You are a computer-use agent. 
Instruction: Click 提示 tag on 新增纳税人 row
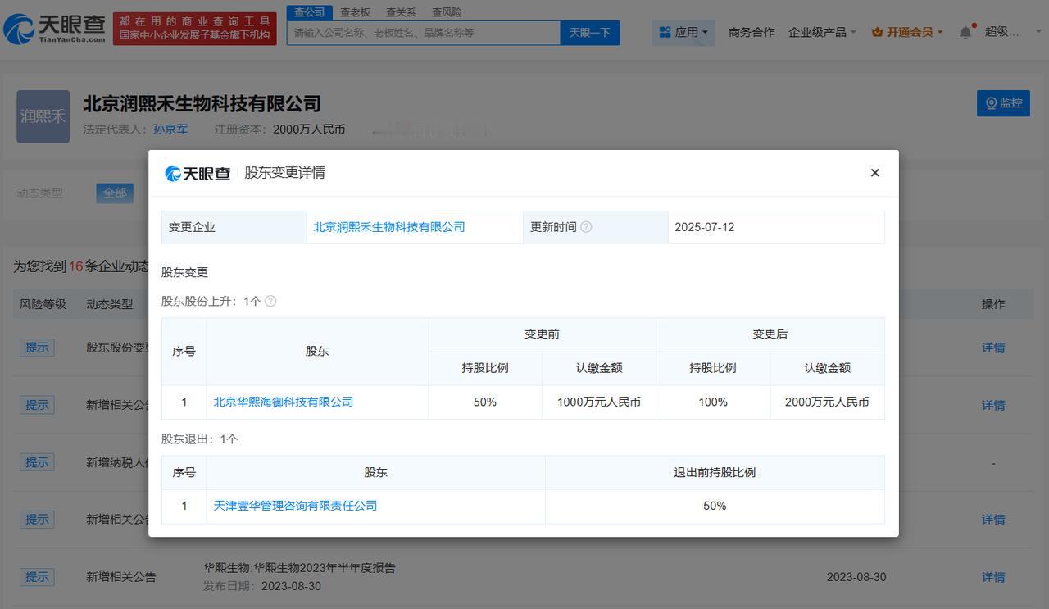click(37, 462)
